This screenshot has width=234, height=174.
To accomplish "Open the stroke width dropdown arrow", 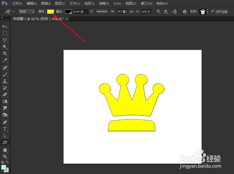I will coord(91,12).
